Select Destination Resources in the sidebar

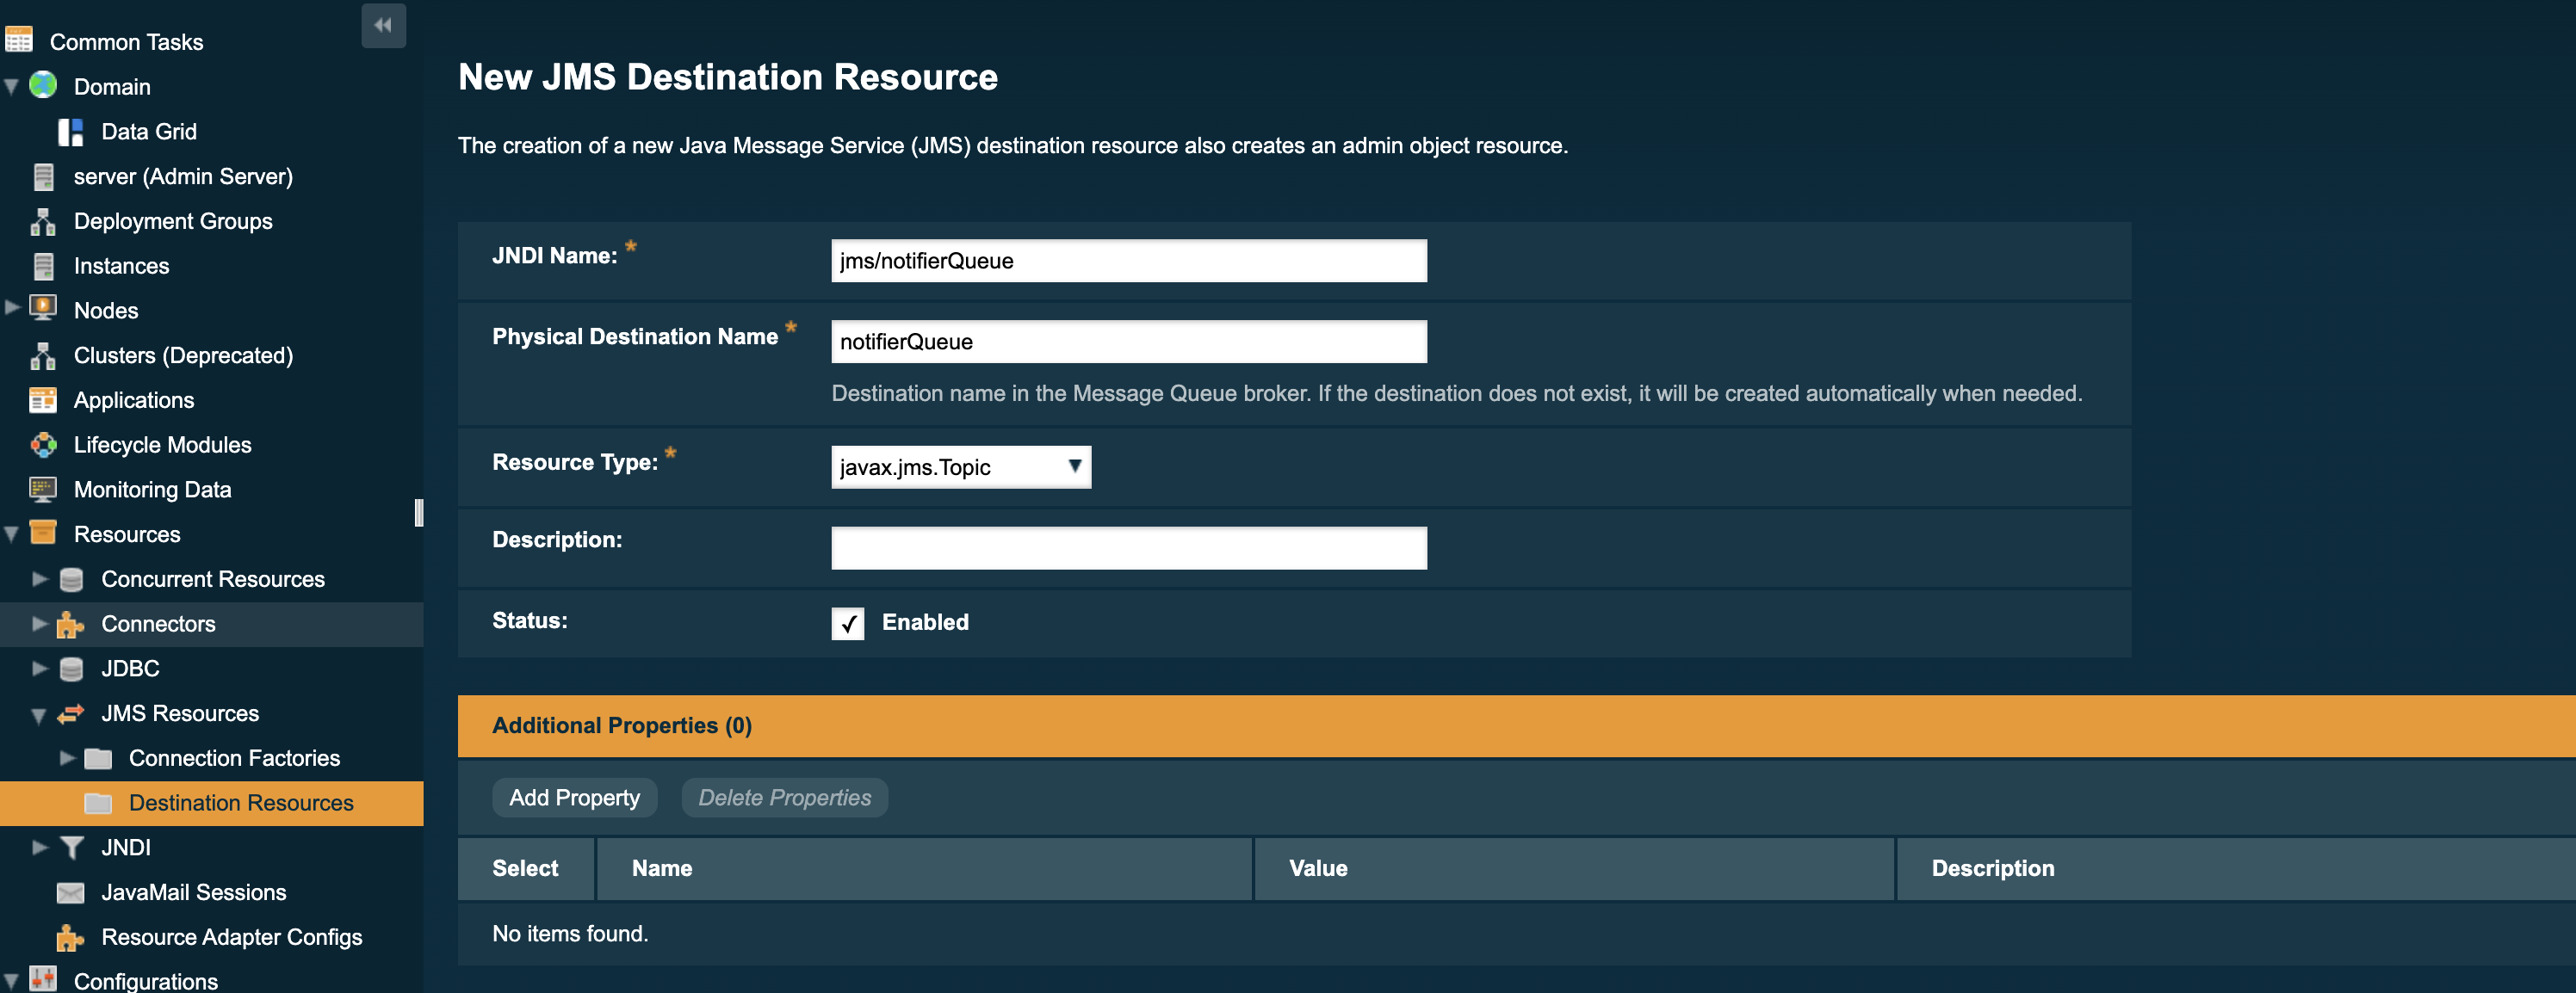[x=241, y=802]
